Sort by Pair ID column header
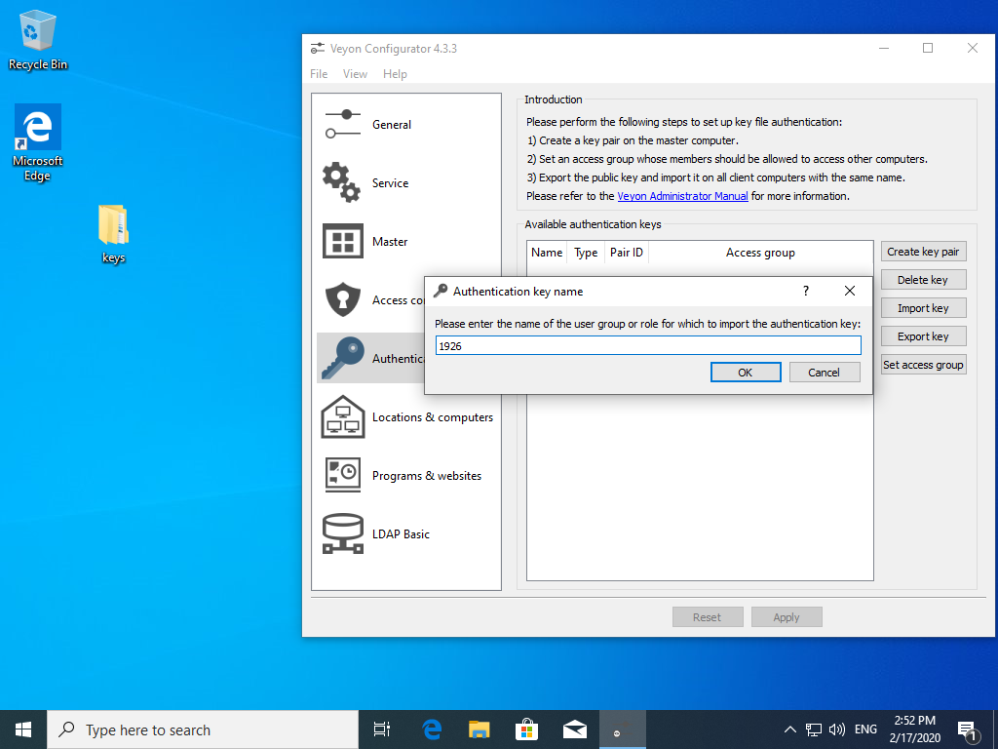The width and height of the screenshot is (998, 749). tap(627, 253)
